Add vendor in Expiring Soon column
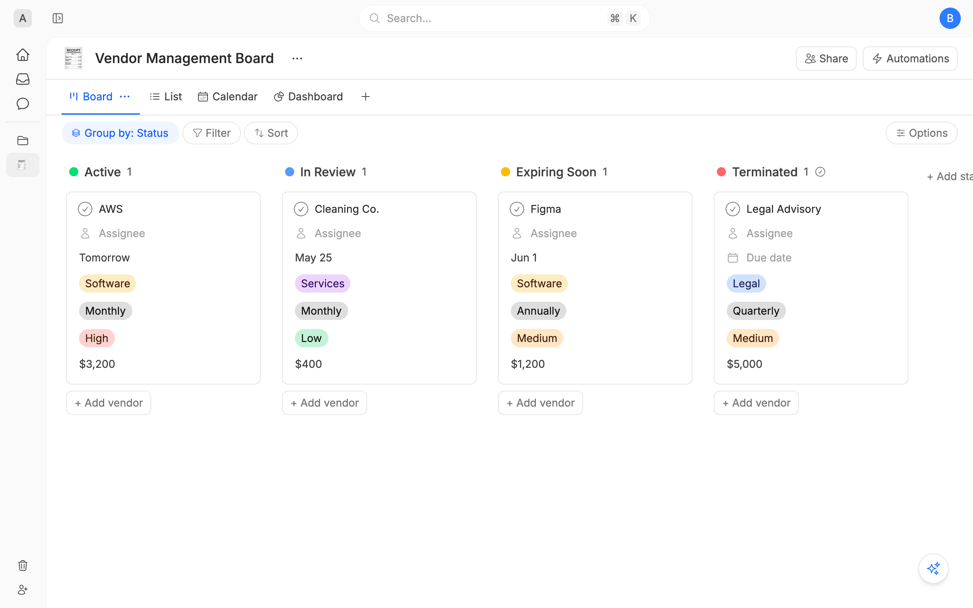The image size is (973, 608). 540,403
